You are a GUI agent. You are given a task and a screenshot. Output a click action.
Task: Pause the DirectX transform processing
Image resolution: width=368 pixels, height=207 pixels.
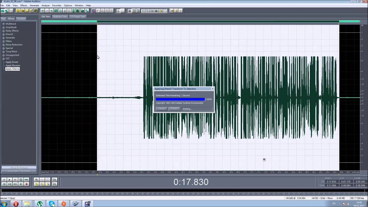coord(174,109)
